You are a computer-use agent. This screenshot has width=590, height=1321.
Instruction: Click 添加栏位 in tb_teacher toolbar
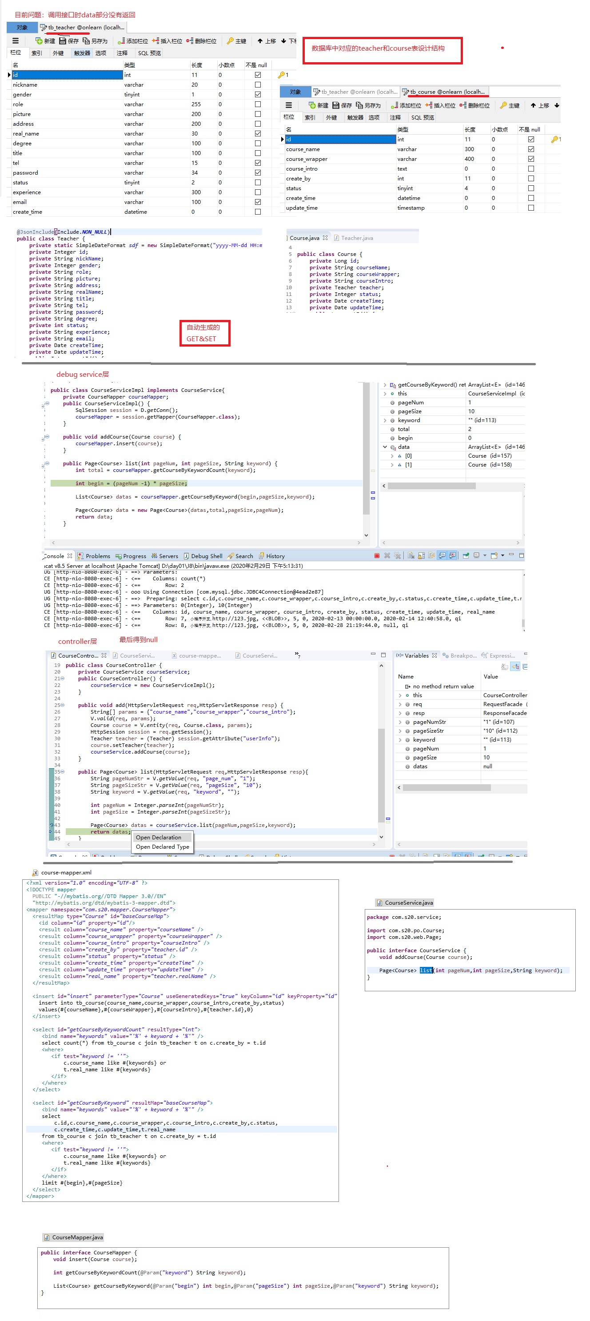coord(133,41)
